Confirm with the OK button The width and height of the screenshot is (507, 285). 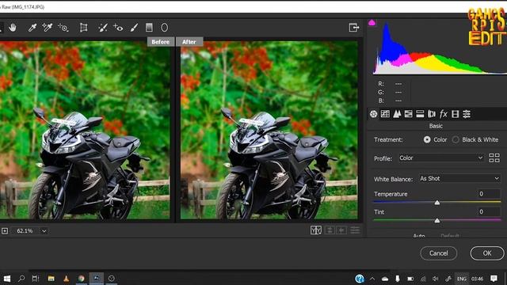[487, 253]
